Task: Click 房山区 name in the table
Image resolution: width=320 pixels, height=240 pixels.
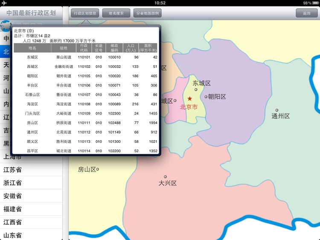Action: click(x=32, y=123)
